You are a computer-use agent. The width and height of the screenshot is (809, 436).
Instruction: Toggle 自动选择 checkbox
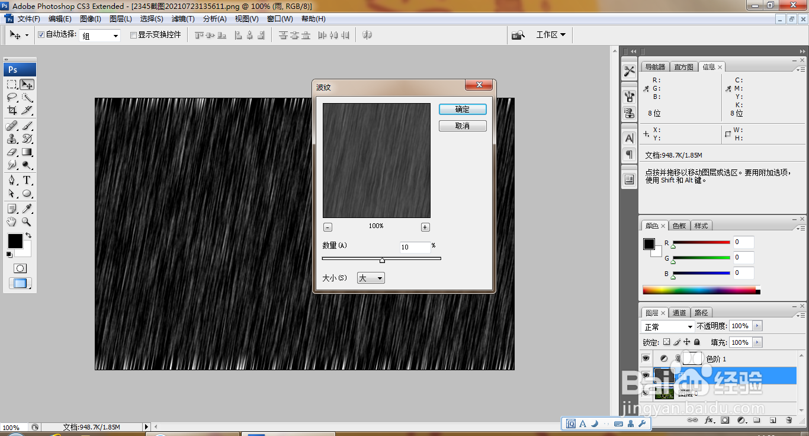[41, 35]
